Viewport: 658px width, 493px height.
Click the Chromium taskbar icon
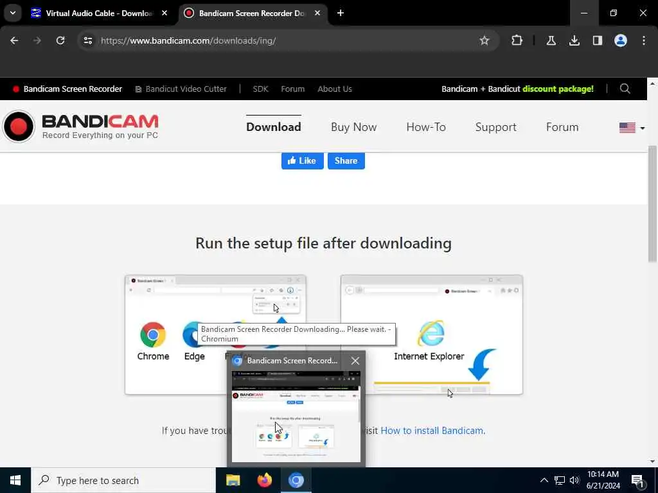tap(296, 480)
